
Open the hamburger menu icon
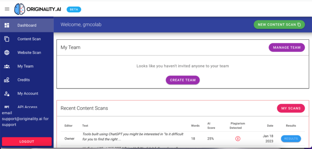(7, 9)
